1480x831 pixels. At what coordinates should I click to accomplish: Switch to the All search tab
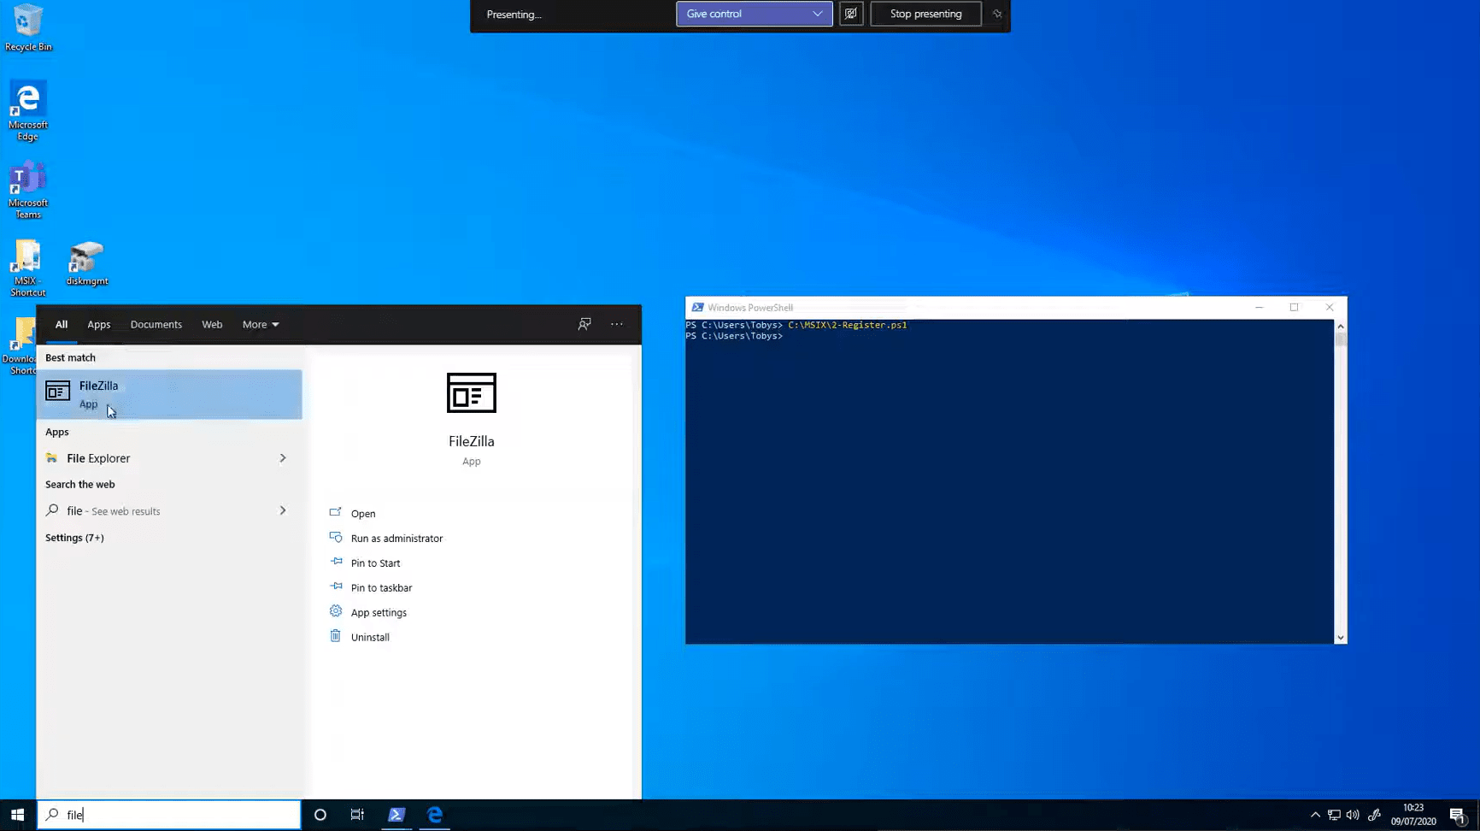[62, 325]
